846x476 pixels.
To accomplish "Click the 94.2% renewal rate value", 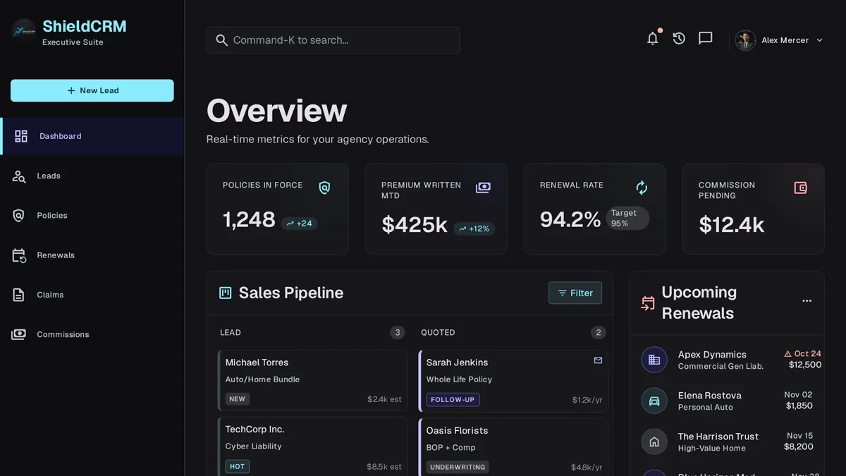I will click(570, 219).
